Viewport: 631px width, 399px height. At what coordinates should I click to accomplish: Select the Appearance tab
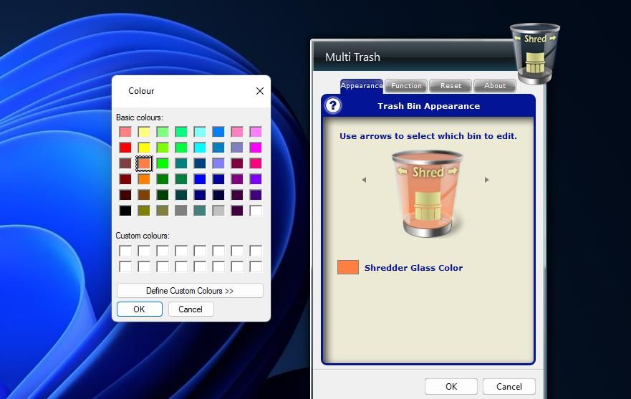(x=361, y=86)
